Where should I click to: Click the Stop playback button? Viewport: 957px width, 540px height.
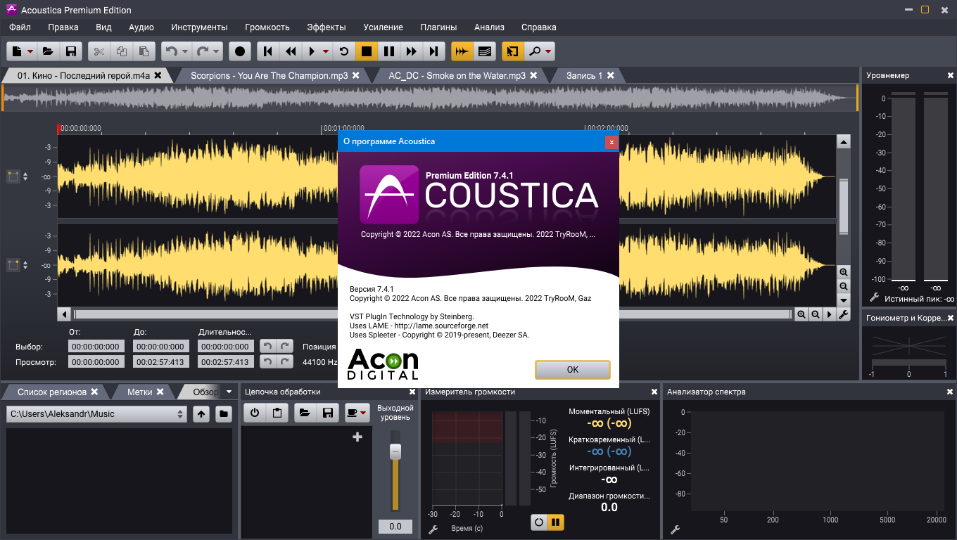click(x=367, y=51)
